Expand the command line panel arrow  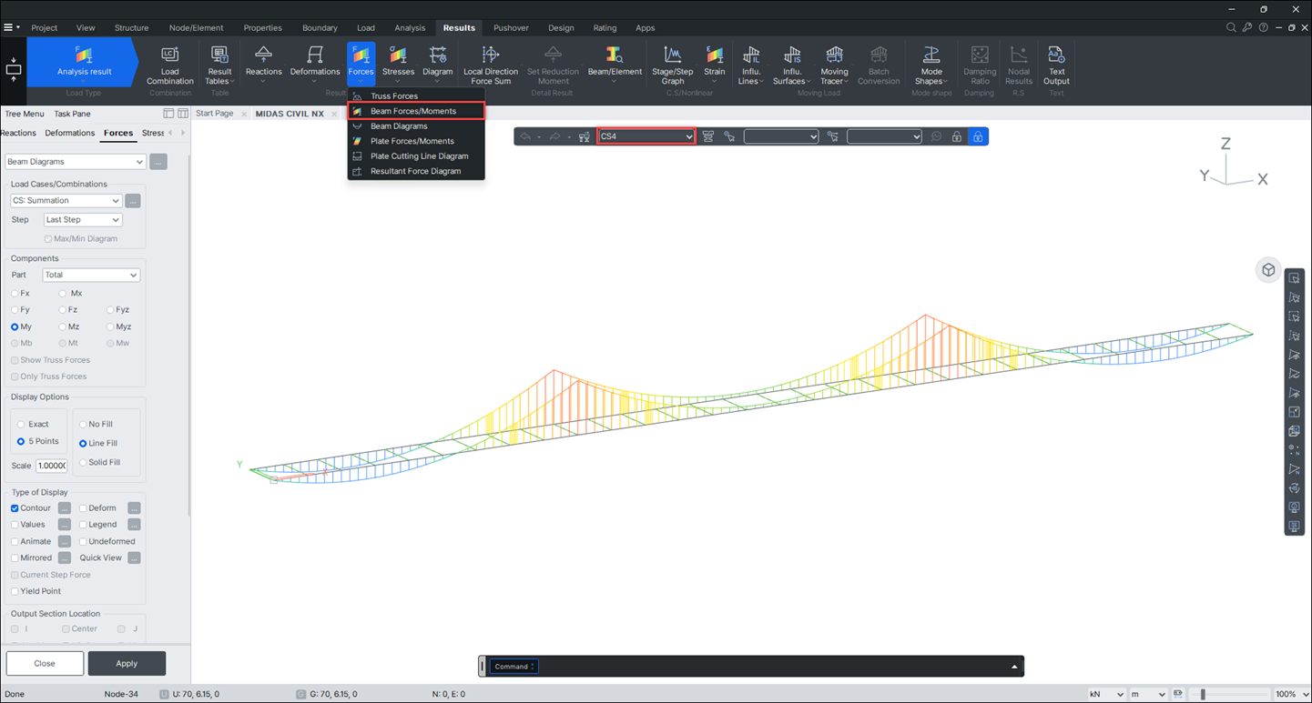click(1014, 667)
